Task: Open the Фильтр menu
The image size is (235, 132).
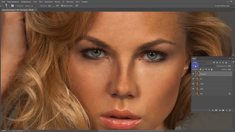Action: click(x=57, y=2)
